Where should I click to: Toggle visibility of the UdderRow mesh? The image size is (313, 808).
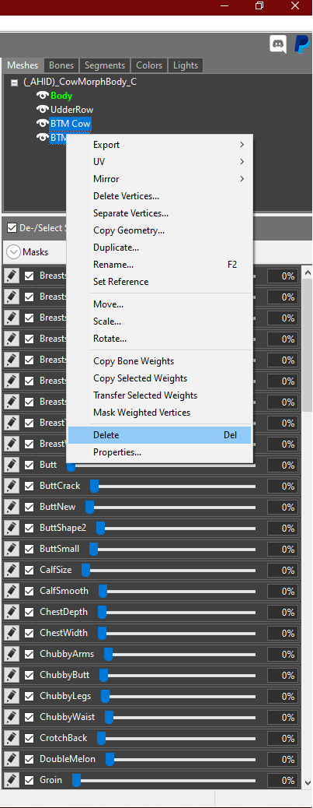42,109
